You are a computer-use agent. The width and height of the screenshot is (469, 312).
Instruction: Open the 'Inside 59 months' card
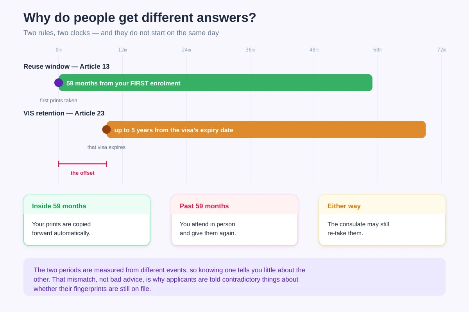(x=87, y=220)
